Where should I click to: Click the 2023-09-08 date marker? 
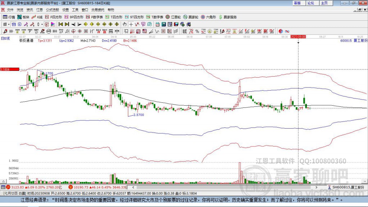pyautogui.click(x=298, y=37)
